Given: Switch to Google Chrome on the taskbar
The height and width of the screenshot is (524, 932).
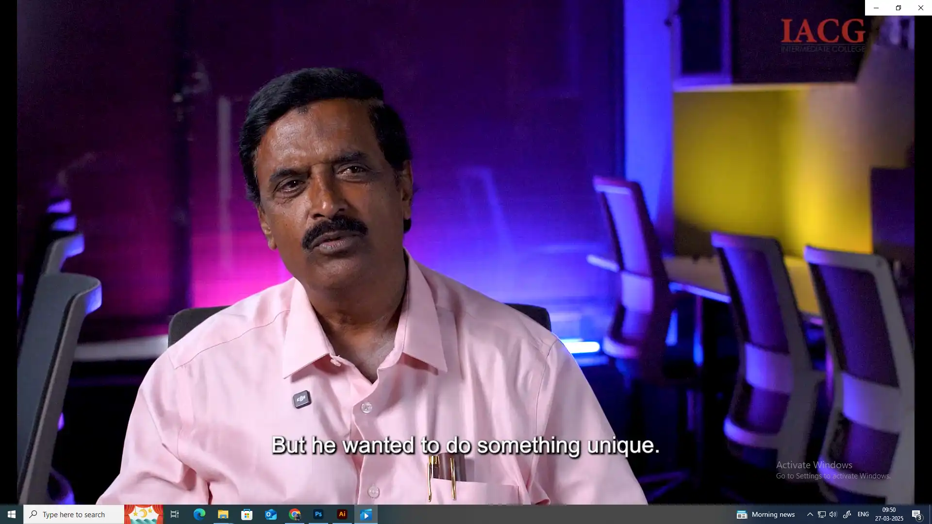Looking at the screenshot, I should click(x=295, y=514).
